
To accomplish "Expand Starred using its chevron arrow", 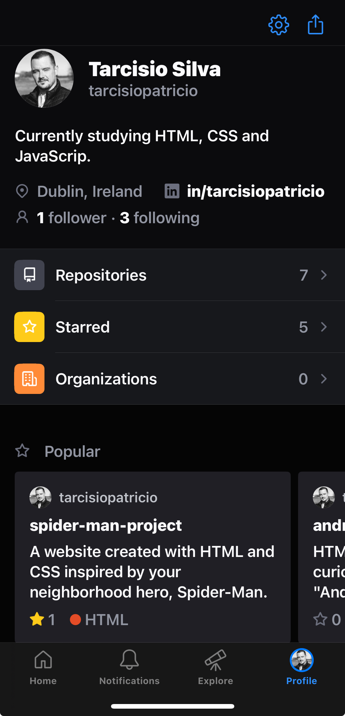I will coord(324,327).
